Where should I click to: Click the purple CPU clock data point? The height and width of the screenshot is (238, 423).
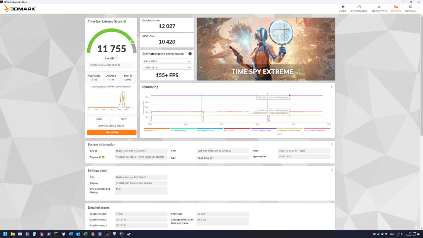click(289, 95)
